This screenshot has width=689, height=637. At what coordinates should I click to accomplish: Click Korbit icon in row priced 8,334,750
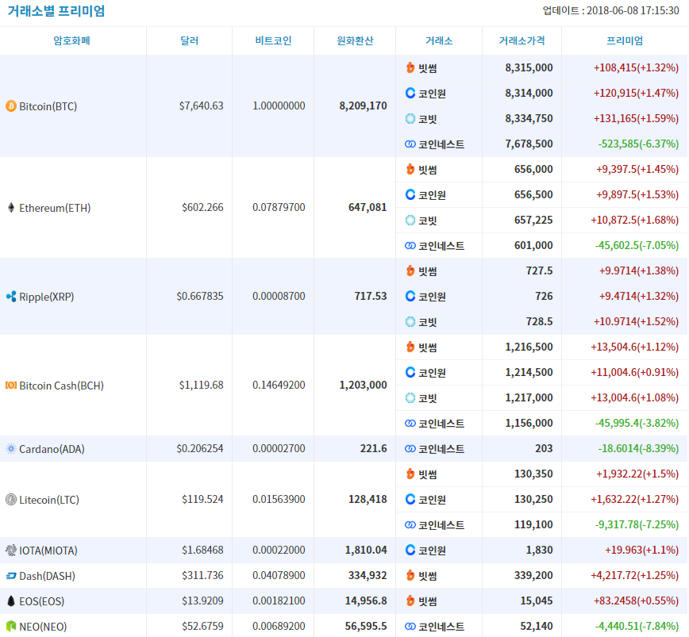[x=410, y=118]
